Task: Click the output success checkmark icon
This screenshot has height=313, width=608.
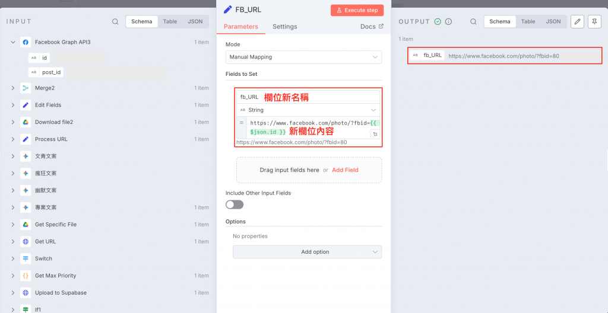Action: pyautogui.click(x=438, y=22)
